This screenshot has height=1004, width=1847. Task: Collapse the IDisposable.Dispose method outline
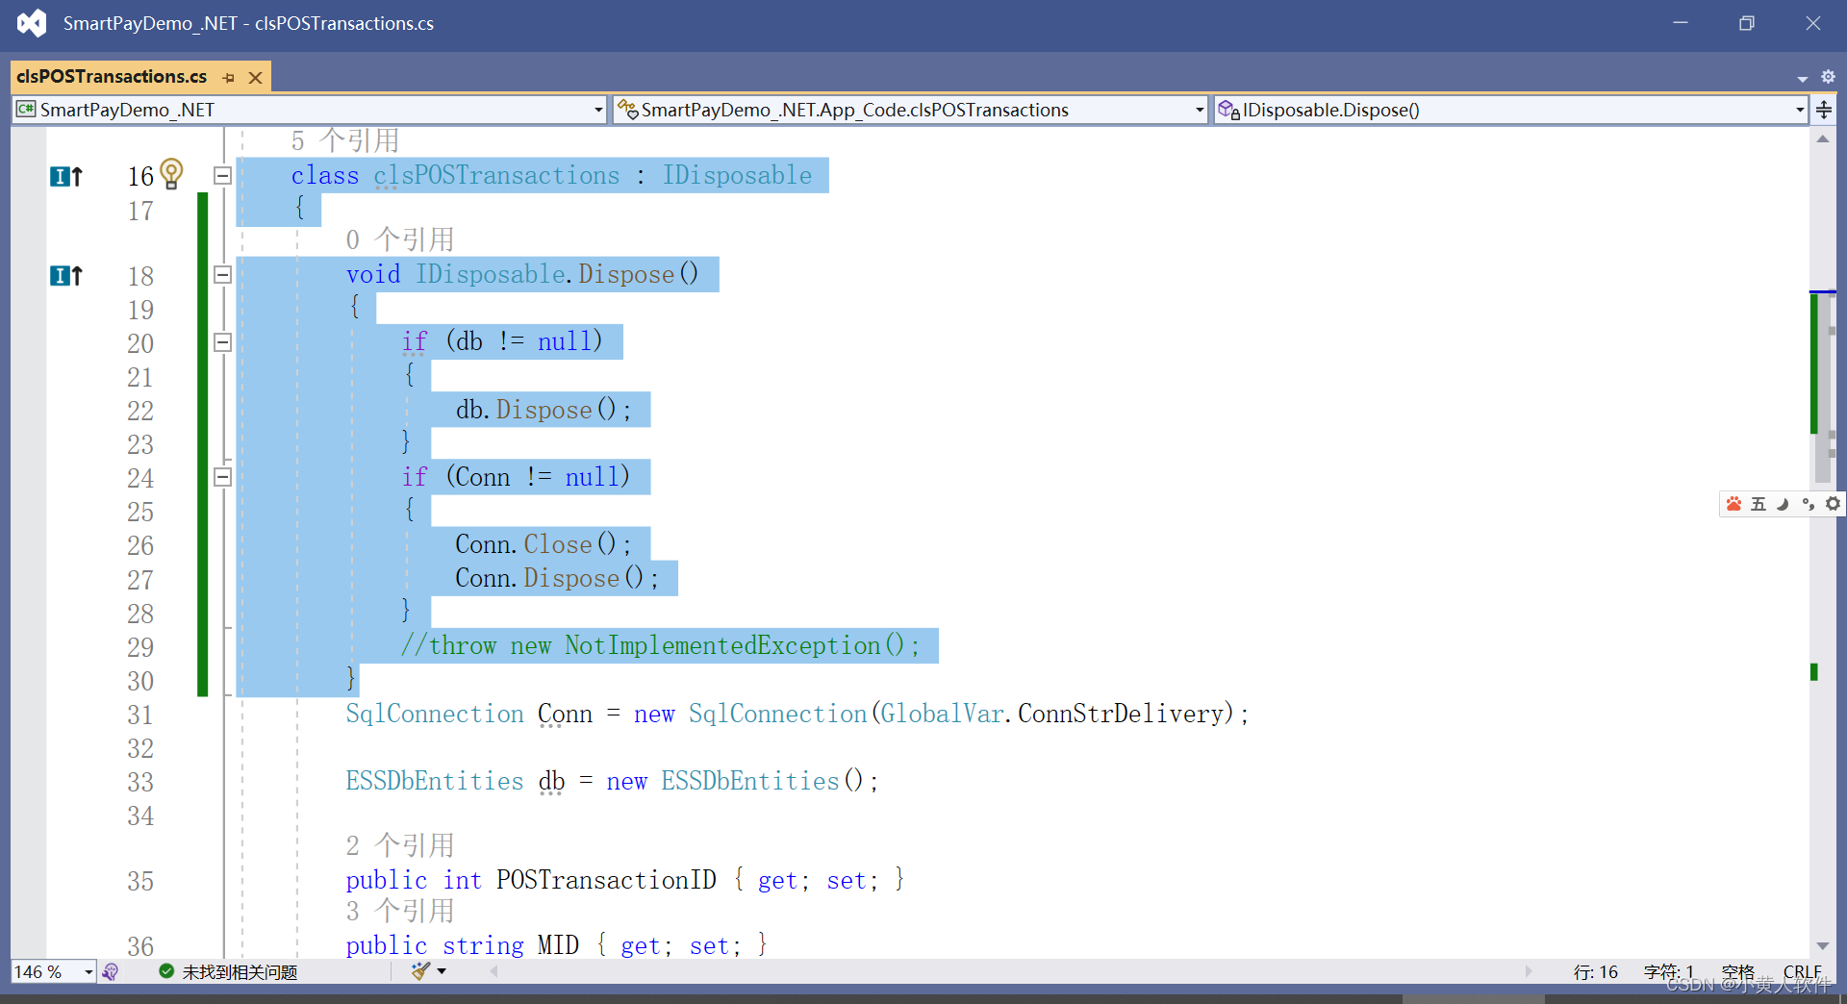point(222,275)
